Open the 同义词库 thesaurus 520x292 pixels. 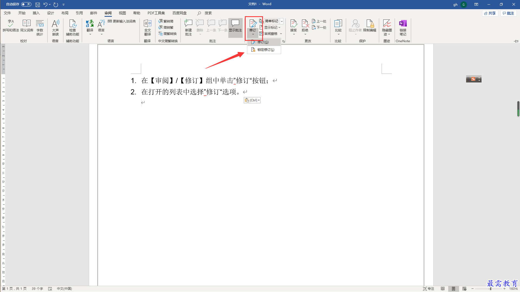(x=27, y=26)
